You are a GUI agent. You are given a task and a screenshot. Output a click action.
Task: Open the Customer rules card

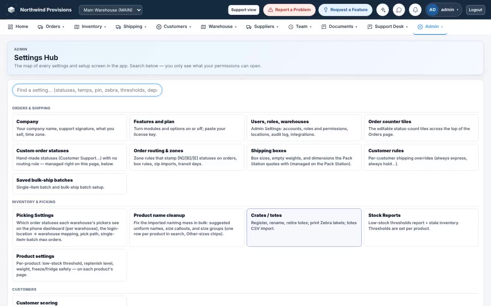coord(421,157)
